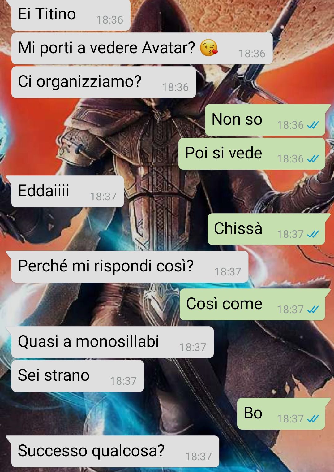The image size is (334, 472).
Task: Select the 'Così come' green bubble
Action: 252,304
